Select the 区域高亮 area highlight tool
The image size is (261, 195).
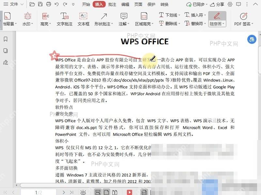[144, 19]
